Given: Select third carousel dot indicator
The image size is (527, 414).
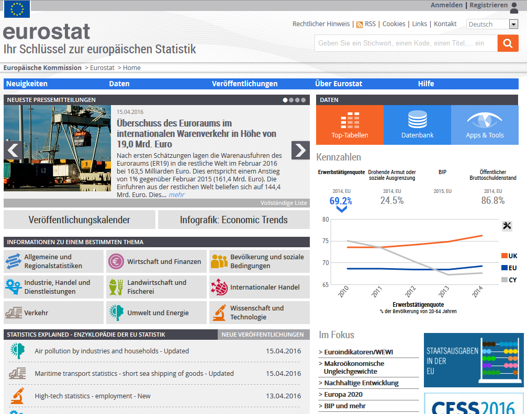Looking at the screenshot, I should coord(297,100).
